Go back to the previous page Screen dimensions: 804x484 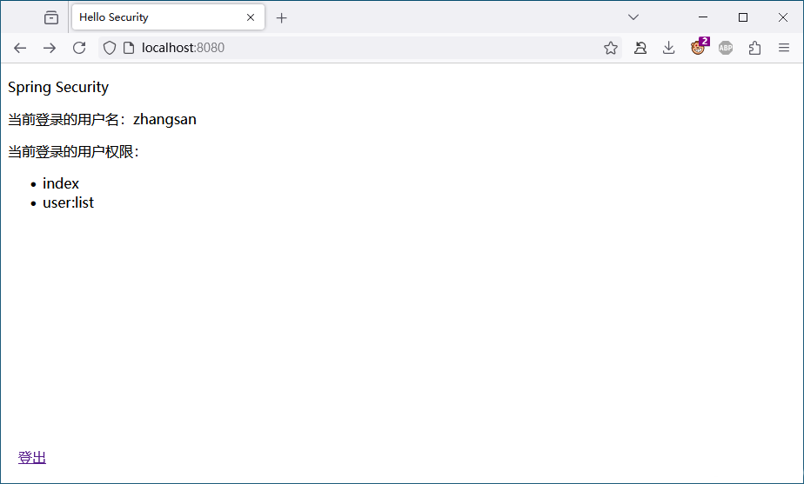tap(20, 48)
